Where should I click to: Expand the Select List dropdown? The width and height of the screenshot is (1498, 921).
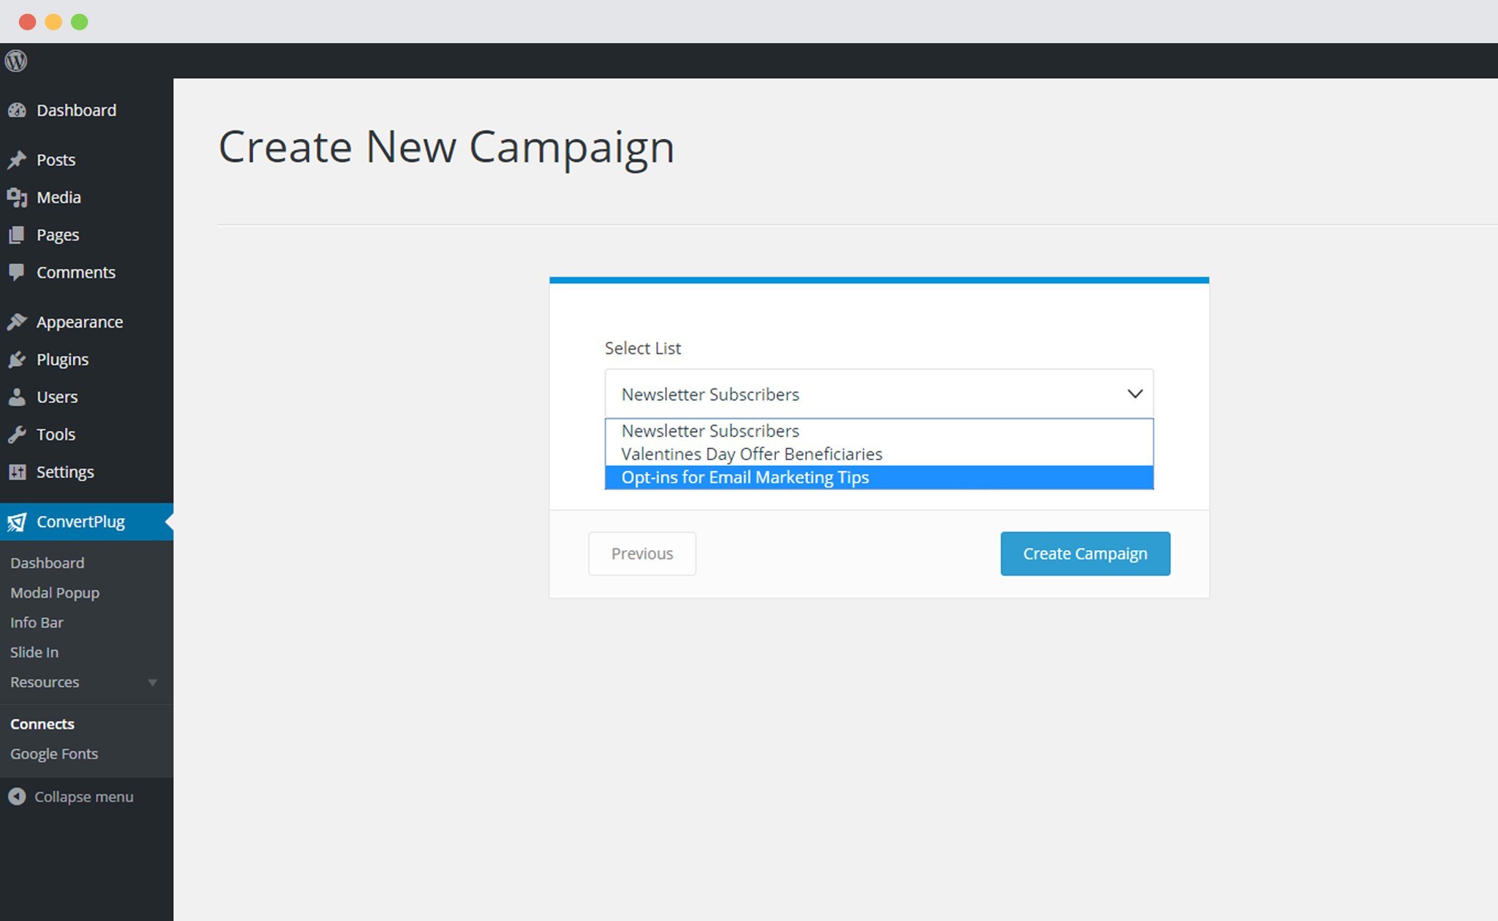coord(879,393)
